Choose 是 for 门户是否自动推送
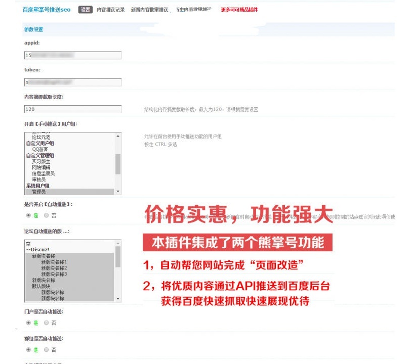The width and height of the screenshot is (411, 364). point(28,323)
